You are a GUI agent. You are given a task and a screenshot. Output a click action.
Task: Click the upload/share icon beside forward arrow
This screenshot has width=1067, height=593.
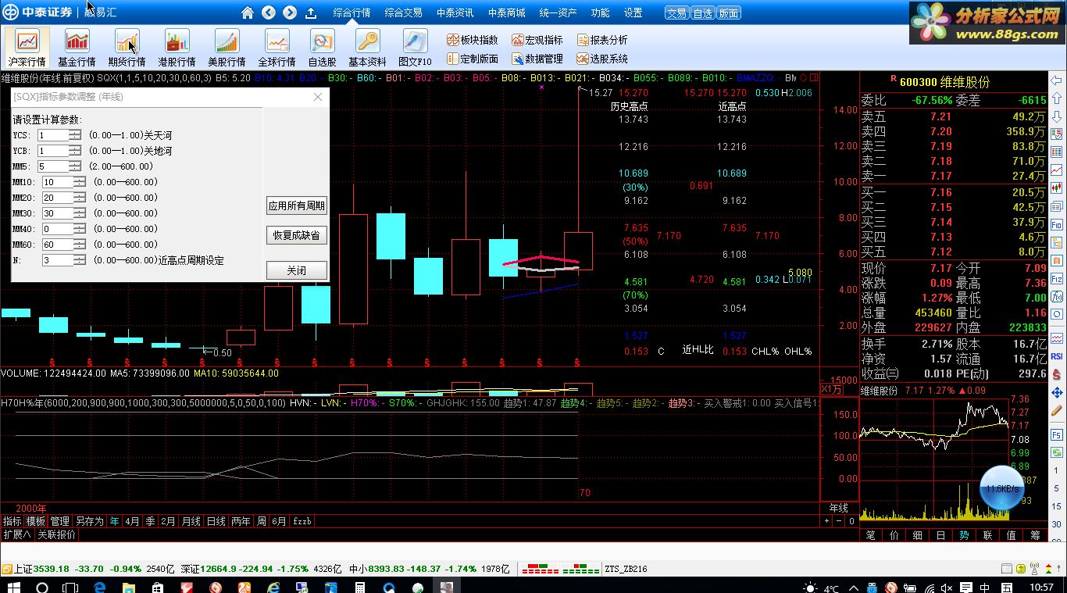pos(310,13)
